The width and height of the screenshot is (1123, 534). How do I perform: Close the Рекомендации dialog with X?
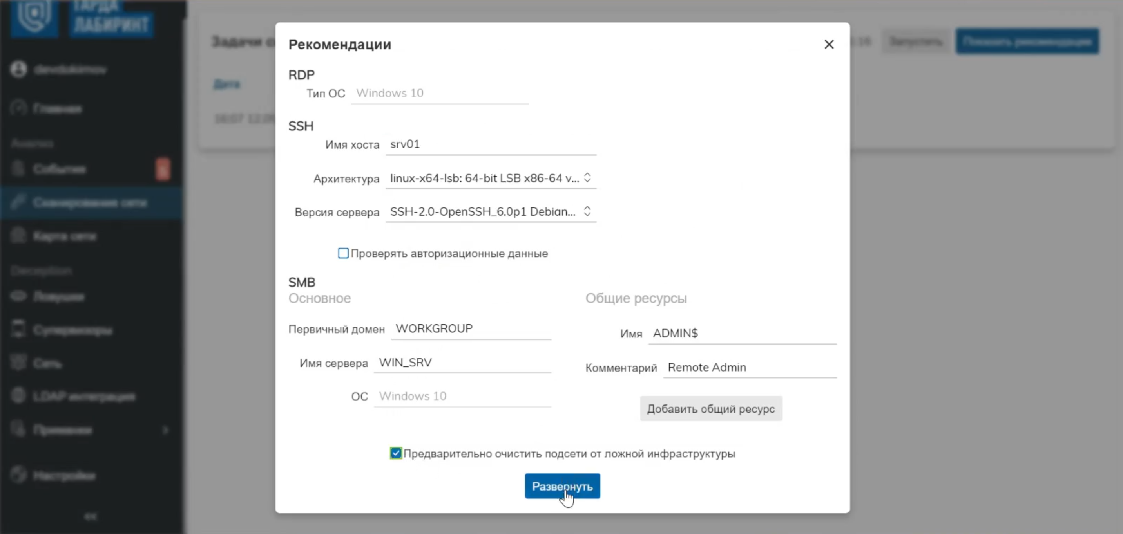pos(829,44)
